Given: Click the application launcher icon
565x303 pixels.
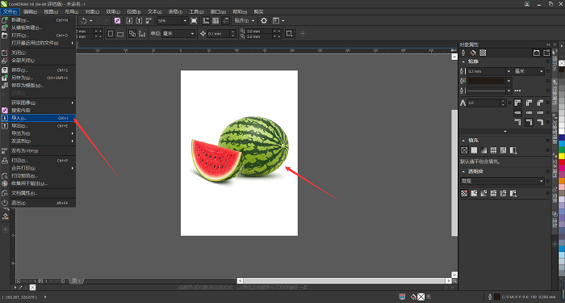Looking at the screenshot, I should click(278, 21).
